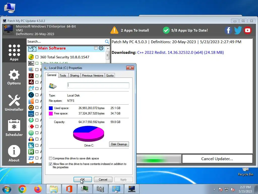Click the taskbar clock showing 2:27 PM
Screen dimensions: 258x194
(245, 189)
